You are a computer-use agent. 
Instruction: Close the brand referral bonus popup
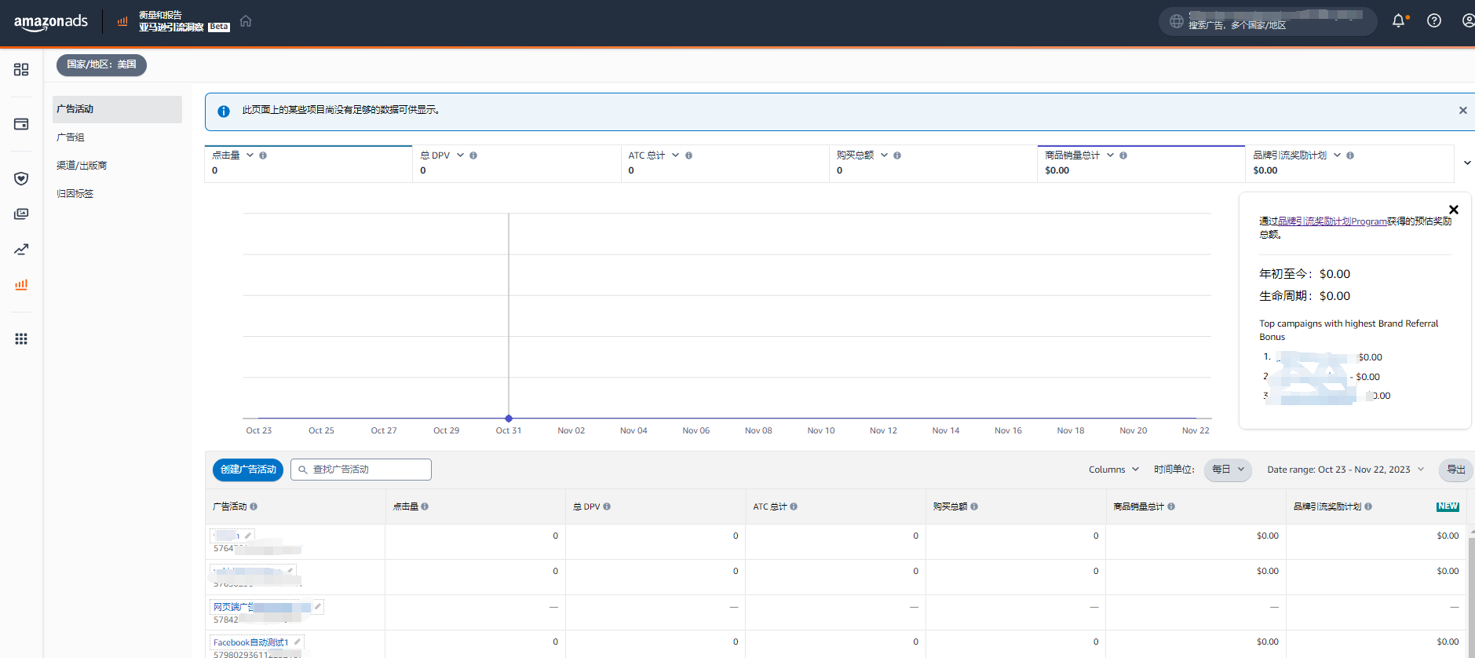(x=1453, y=210)
